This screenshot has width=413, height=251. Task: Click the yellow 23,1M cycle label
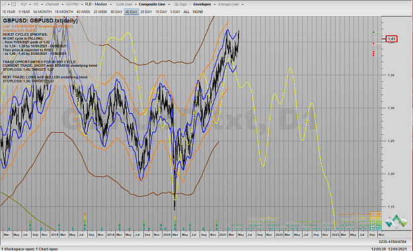375,218
